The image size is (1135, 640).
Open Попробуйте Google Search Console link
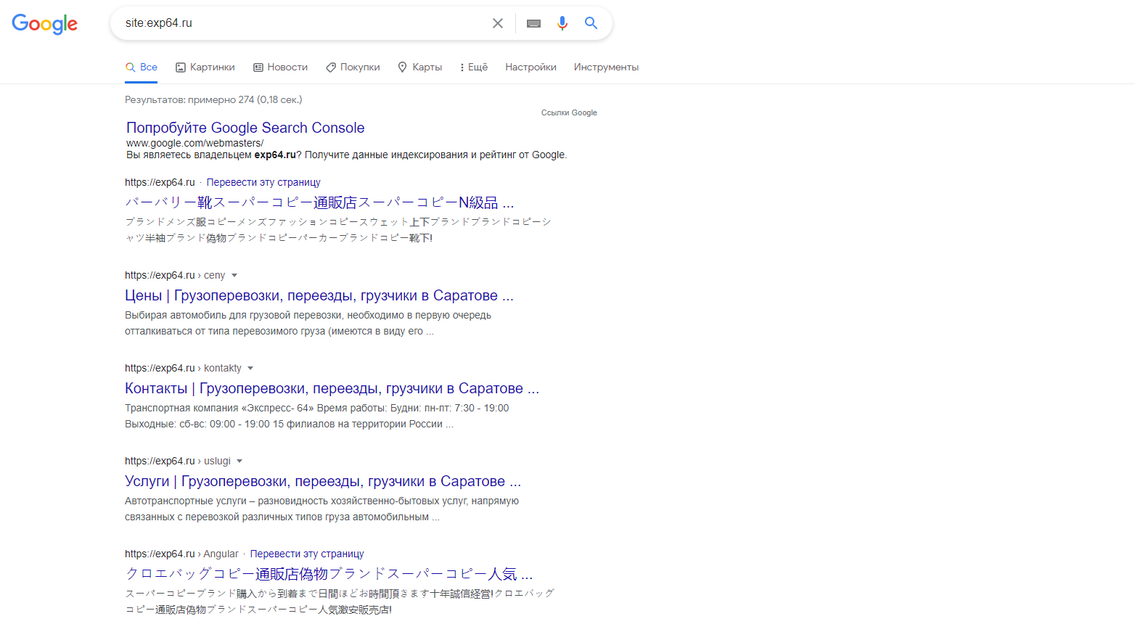(x=245, y=128)
